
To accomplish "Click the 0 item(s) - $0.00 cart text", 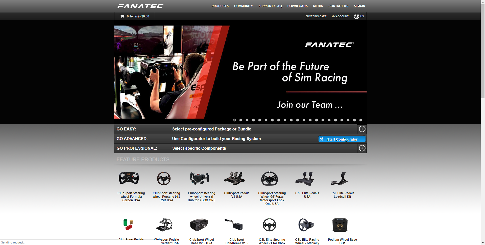I will click(138, 16).
